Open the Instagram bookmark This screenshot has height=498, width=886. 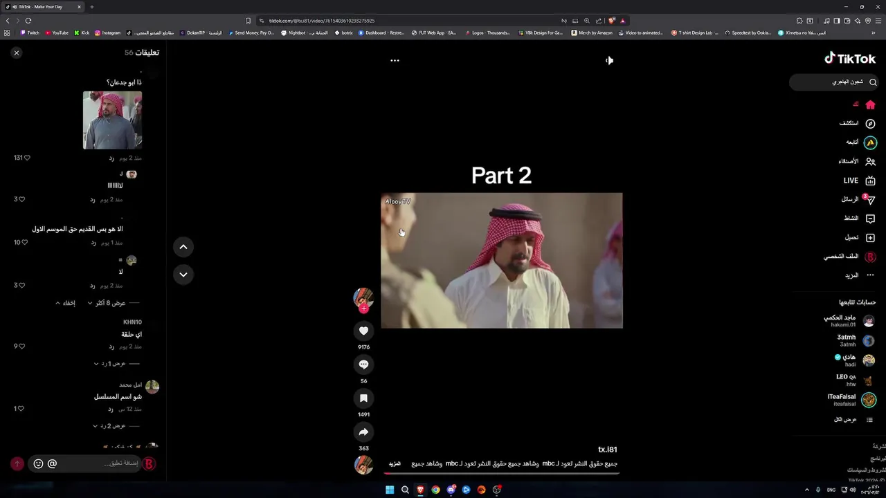107,33
